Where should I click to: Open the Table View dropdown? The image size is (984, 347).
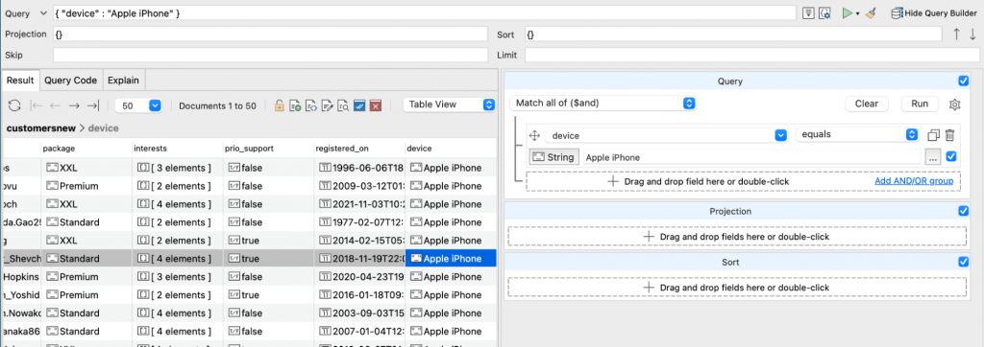(450, 105)
